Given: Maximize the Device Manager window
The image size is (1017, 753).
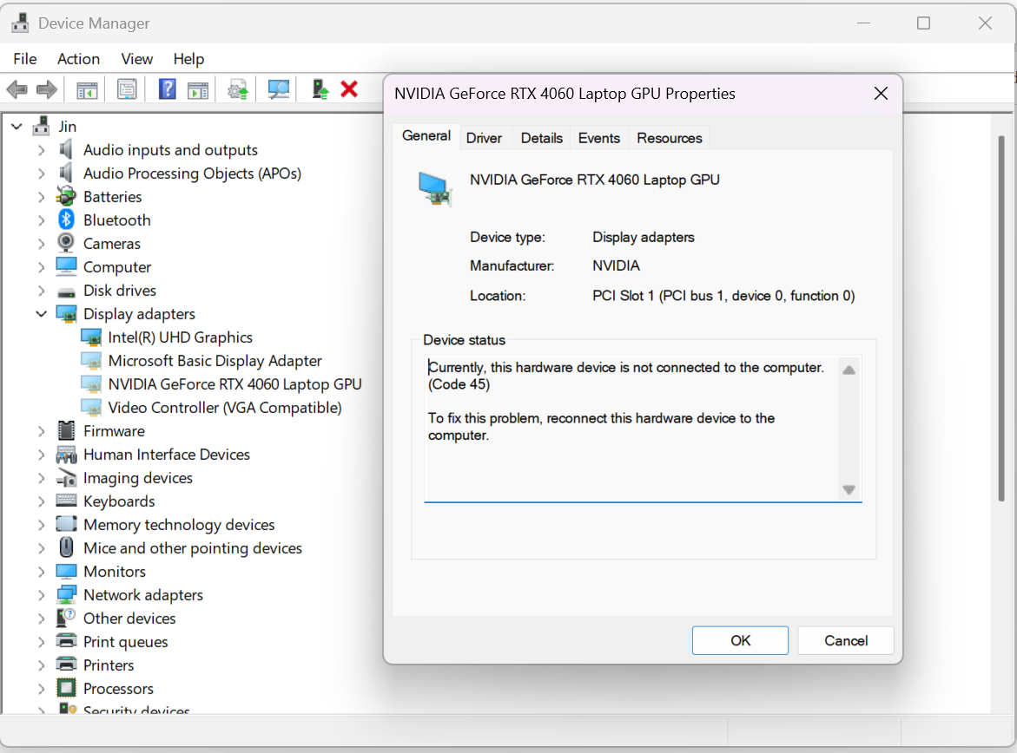Looking at the screenshot, I should [923, 23].
